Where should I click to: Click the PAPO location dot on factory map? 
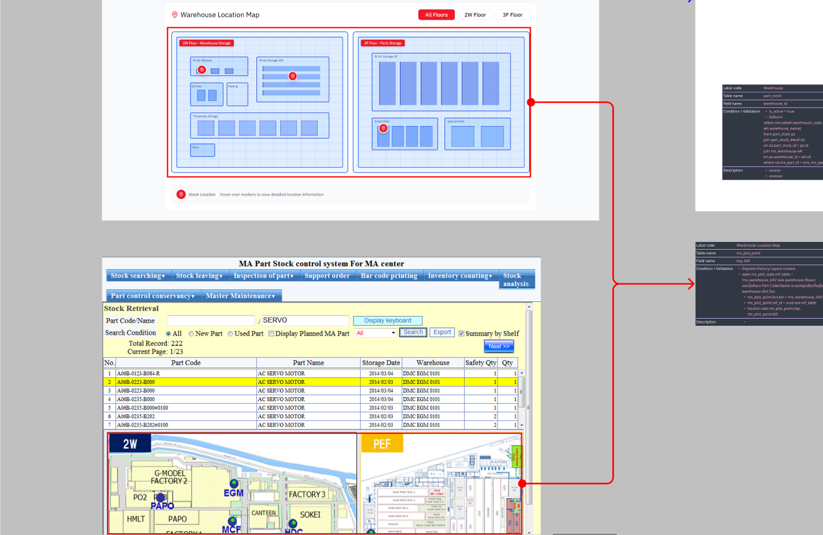160,498
